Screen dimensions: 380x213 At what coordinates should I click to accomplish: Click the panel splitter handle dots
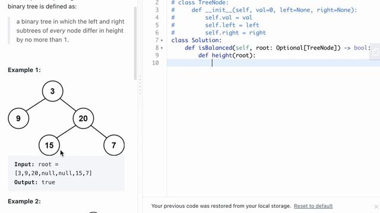tap(140, 85)
